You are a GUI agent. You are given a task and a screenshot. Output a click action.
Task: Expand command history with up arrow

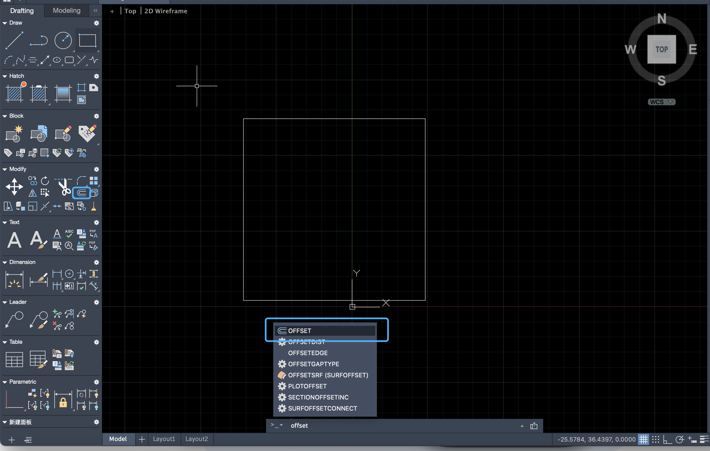(x=522, y=426)
